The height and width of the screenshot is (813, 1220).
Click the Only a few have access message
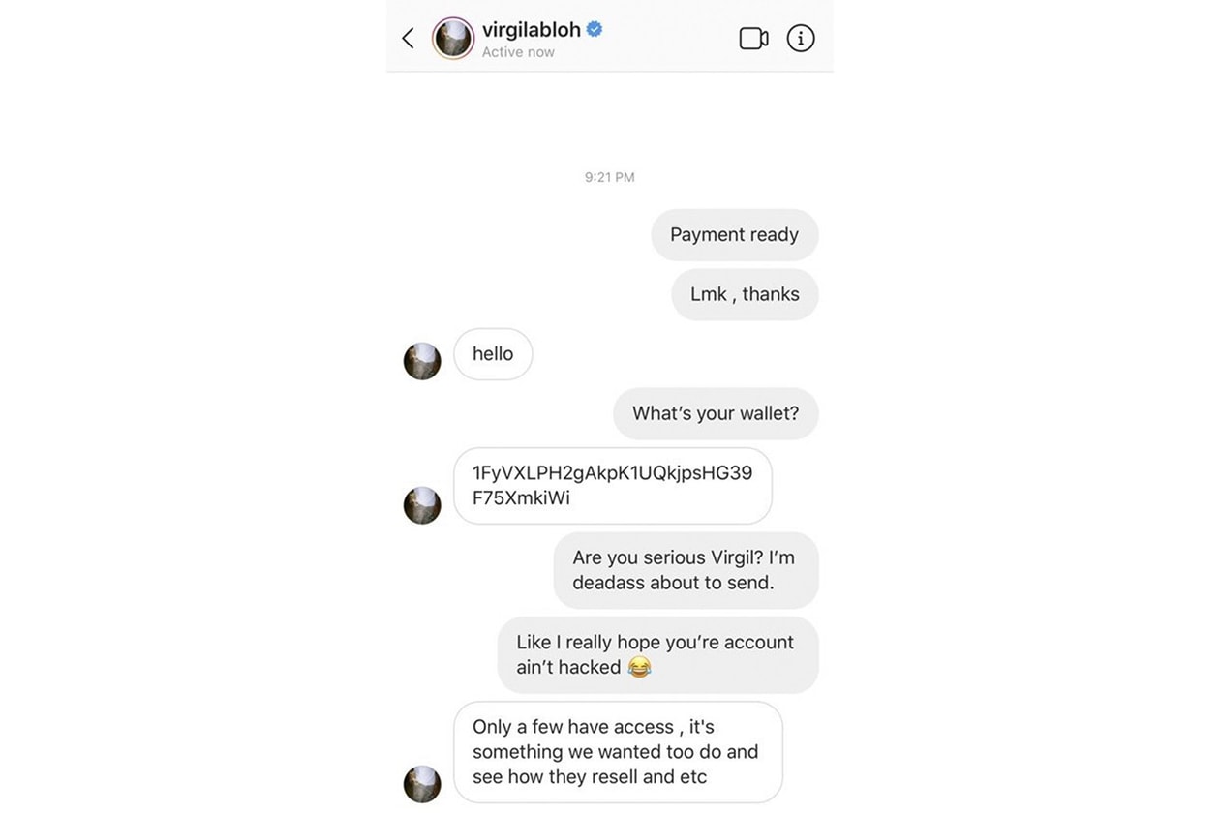click(x=618, y=752)
